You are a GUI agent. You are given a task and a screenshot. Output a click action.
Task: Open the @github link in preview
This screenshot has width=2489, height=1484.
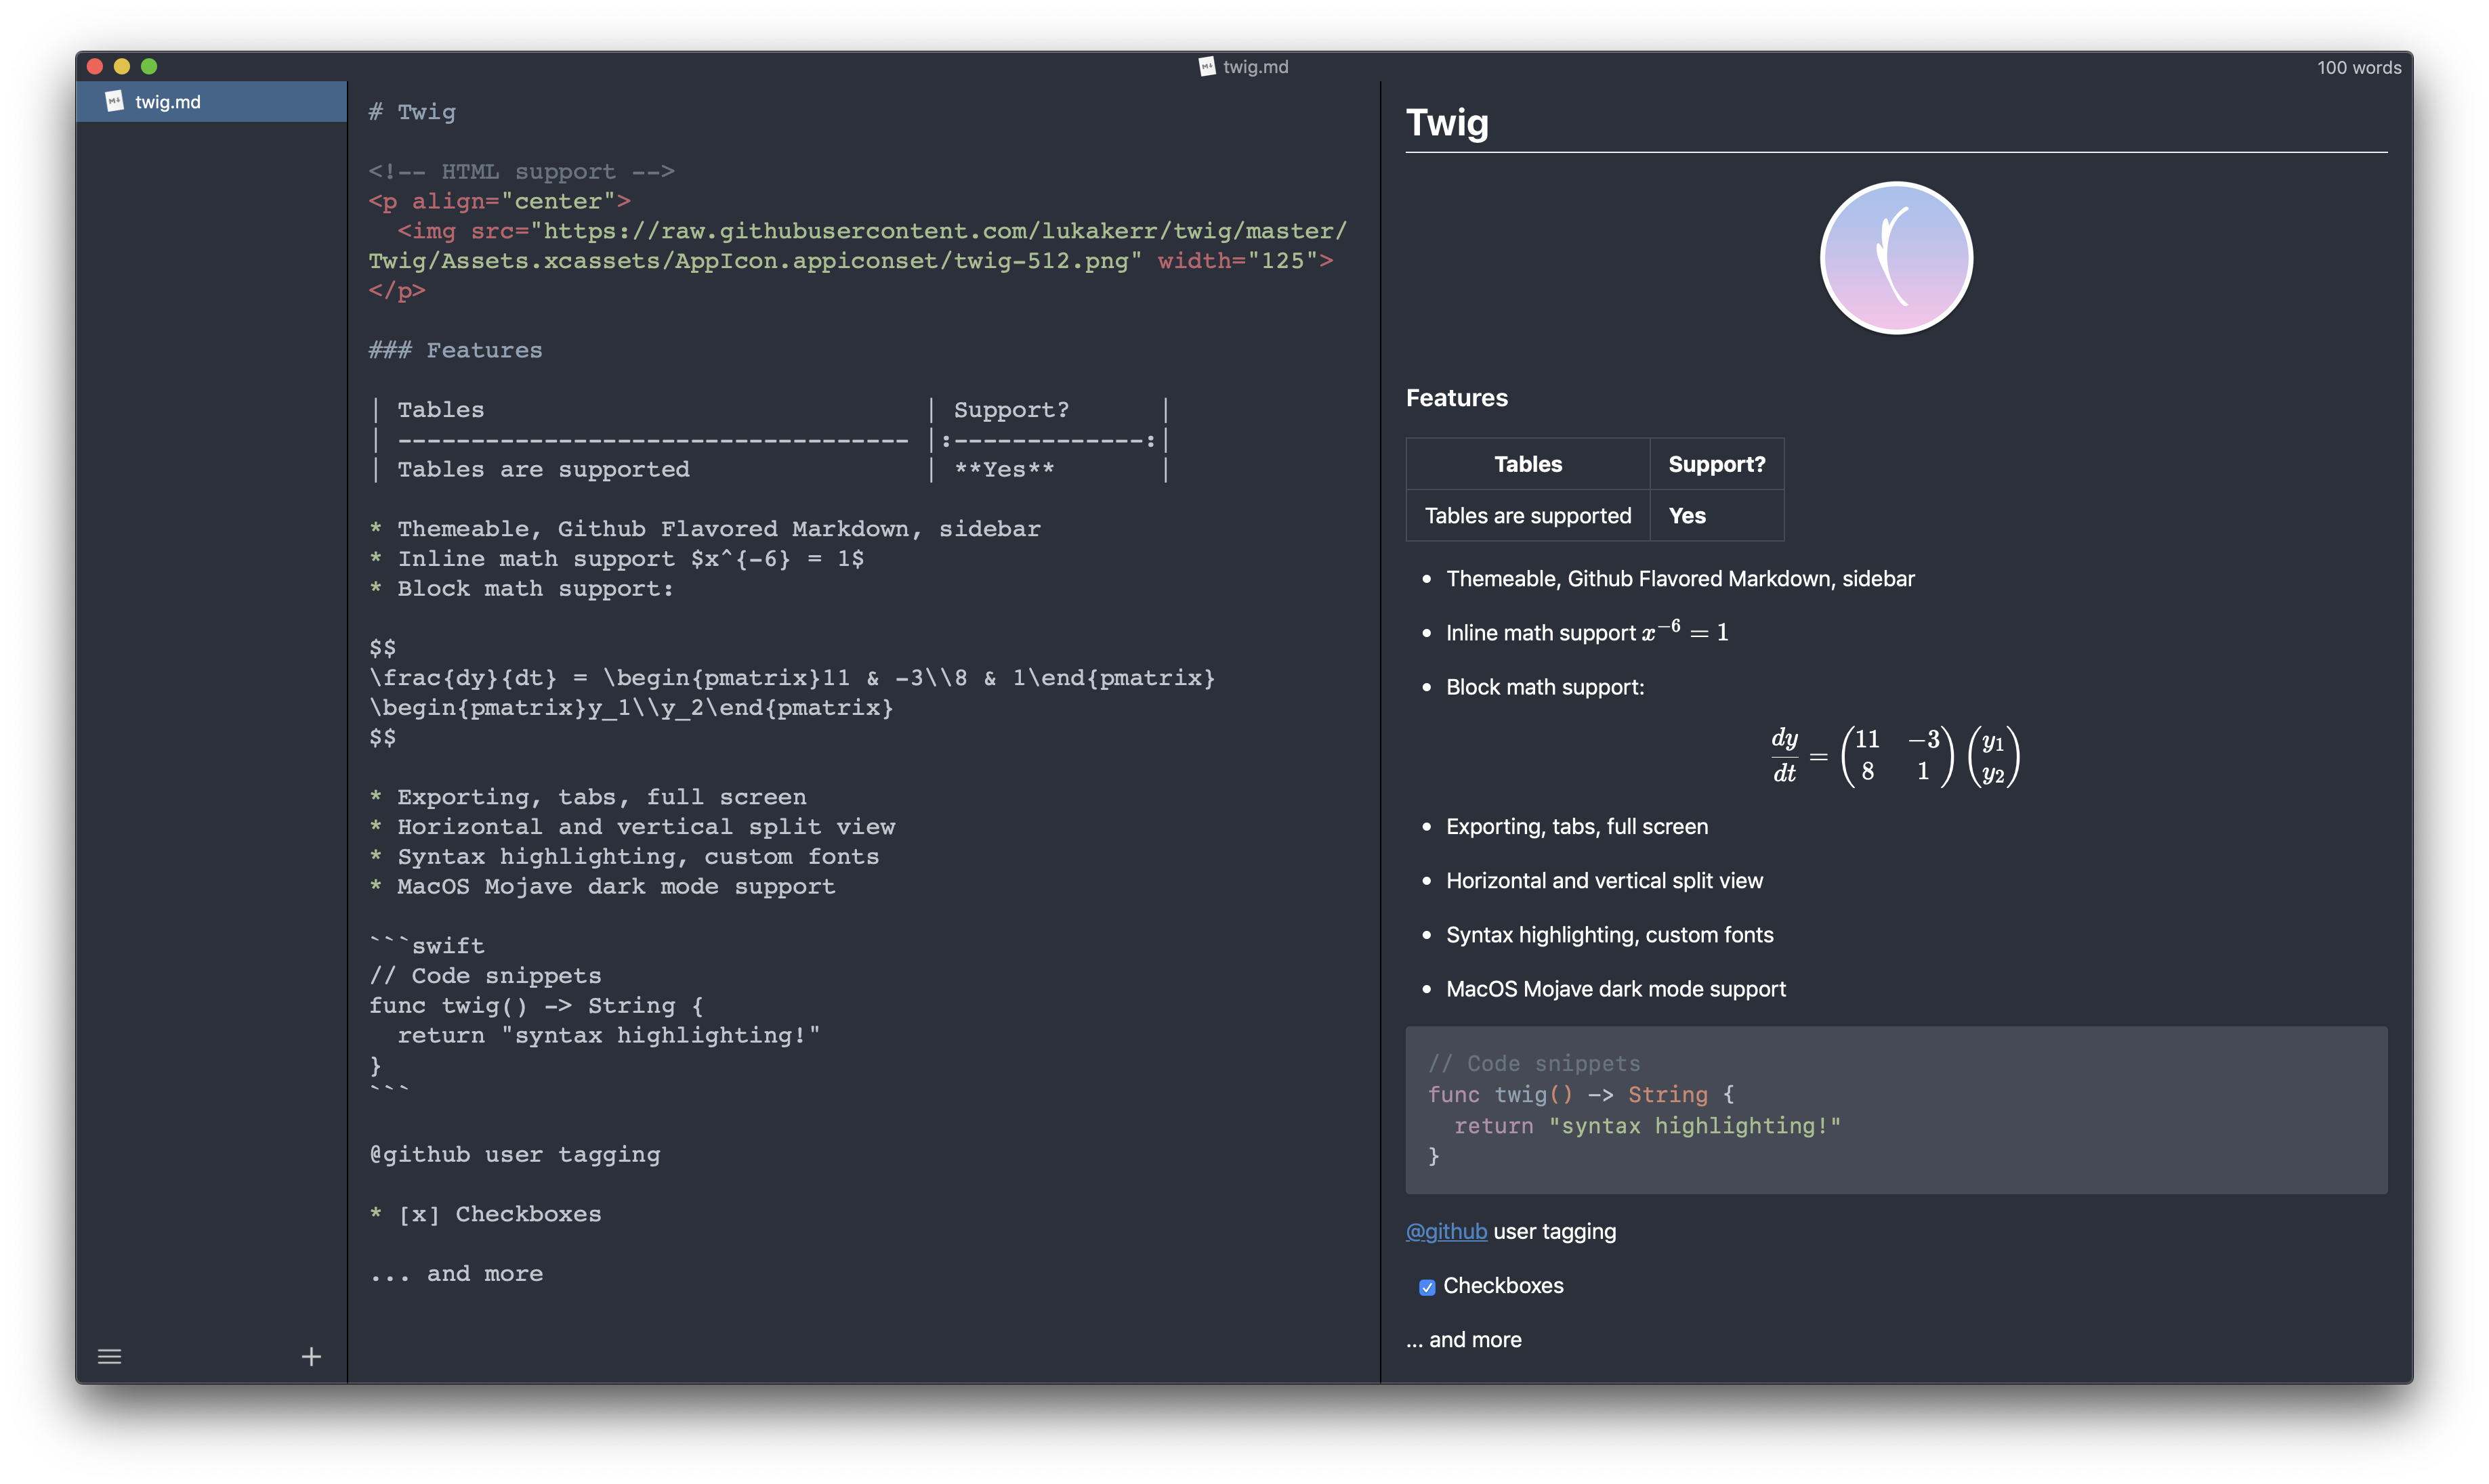click(x=1446, y=1231)
